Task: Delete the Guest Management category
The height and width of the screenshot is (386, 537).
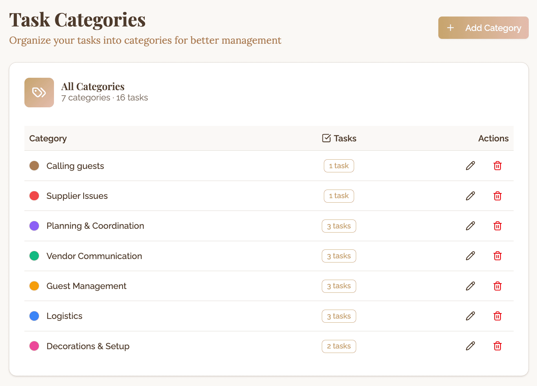Action: [497, 286]
